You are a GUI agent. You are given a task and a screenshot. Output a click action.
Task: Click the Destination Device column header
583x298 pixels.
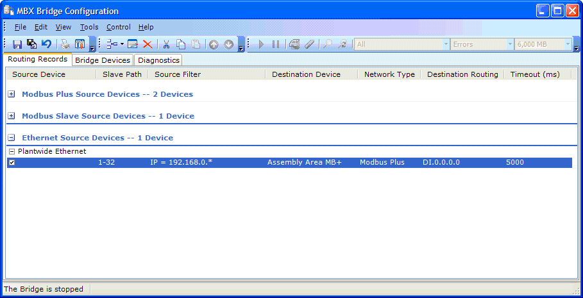click(306, 74)
